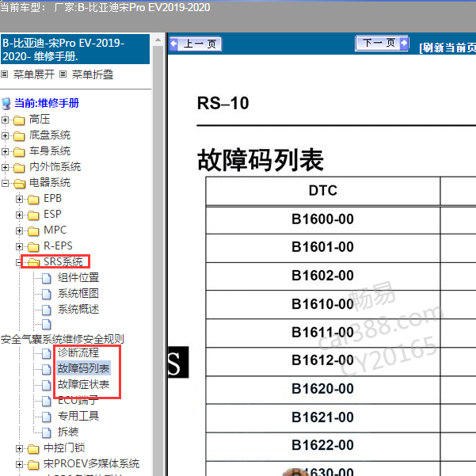Screen dimensions: 476x476
Task: Open the 拆装 tree item
Action: tap(68, 432)
